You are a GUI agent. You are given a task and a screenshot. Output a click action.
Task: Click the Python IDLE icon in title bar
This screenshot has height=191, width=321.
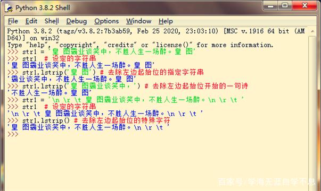[x=9, y=8]
